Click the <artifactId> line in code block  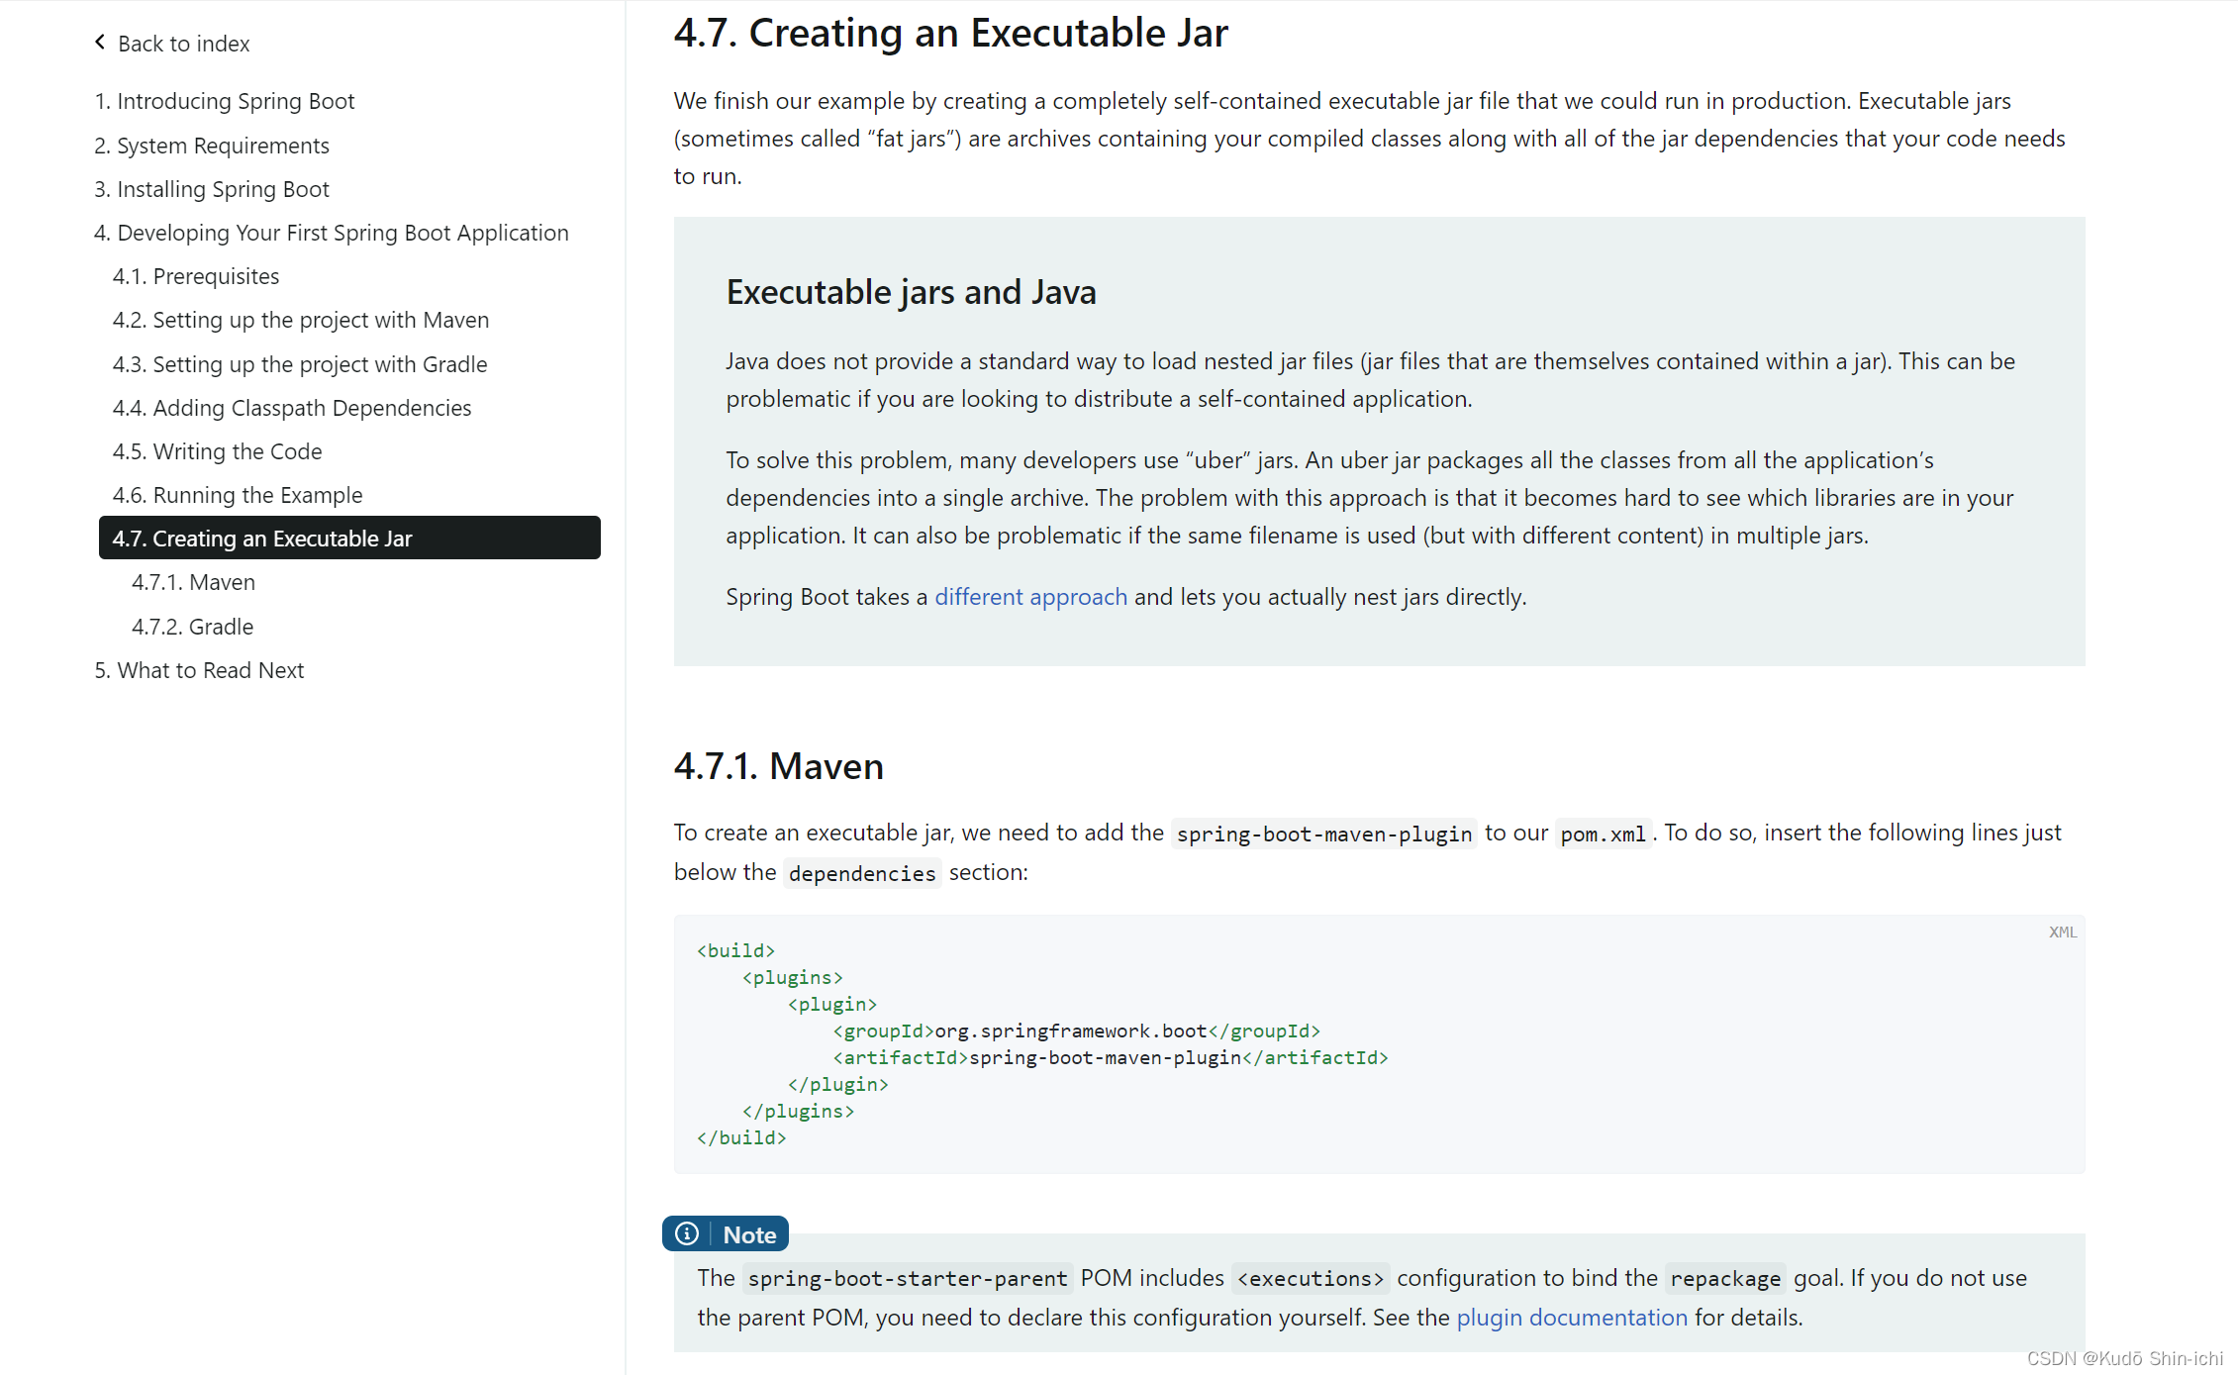1111,1057
